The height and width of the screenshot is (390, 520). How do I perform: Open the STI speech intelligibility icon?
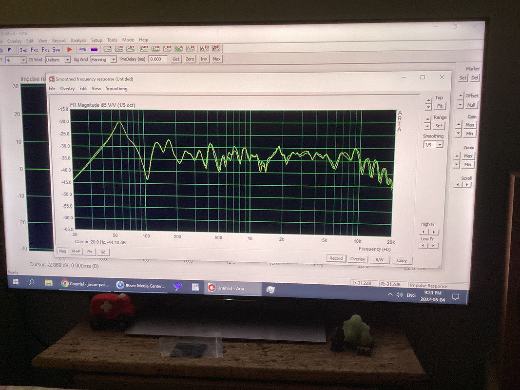pos(204,48)
